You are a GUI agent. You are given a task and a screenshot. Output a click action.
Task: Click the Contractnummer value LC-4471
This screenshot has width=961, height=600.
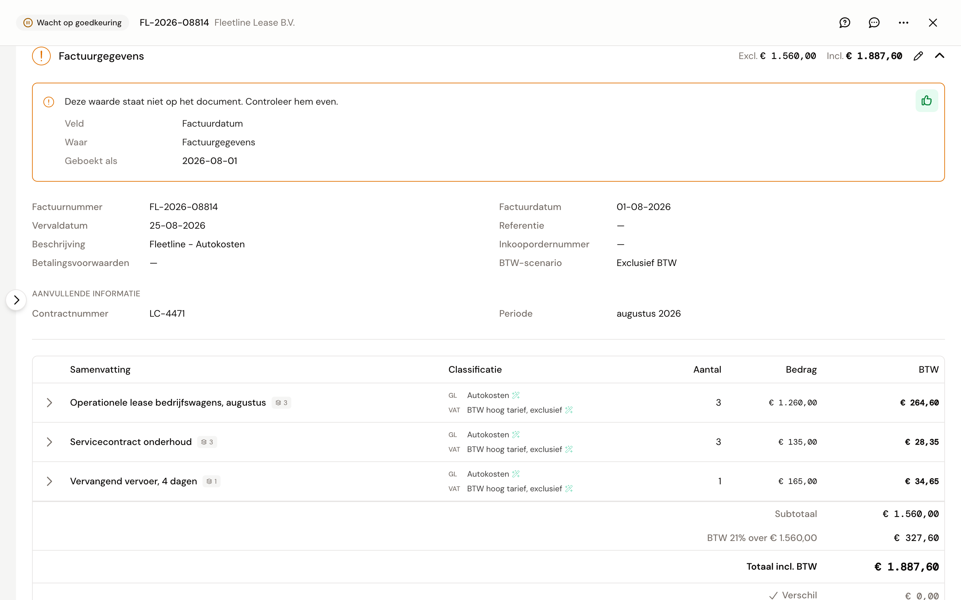pos(167,313)
